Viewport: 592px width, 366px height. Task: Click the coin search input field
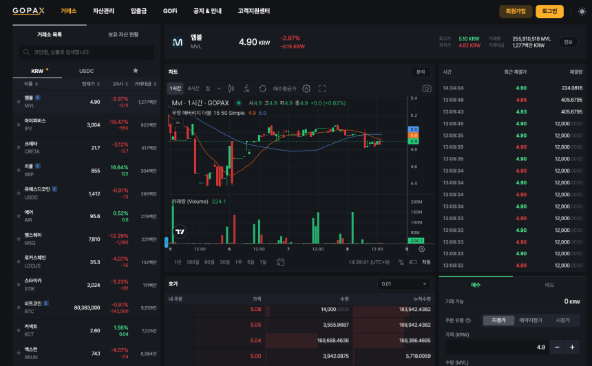87,52
